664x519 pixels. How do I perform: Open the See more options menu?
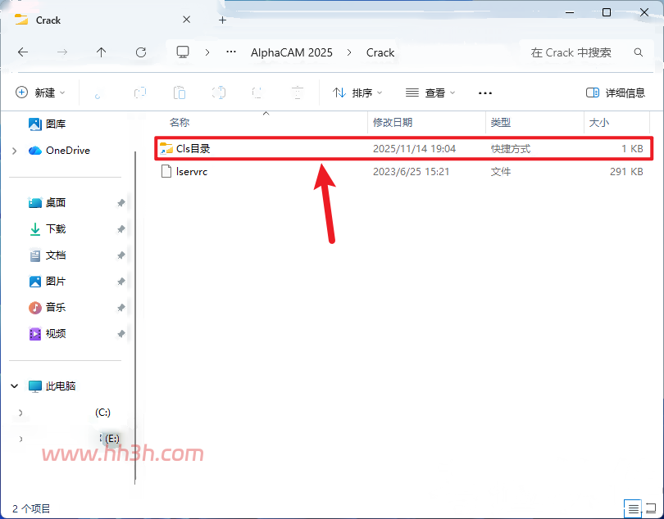click(x=485, y=93)
